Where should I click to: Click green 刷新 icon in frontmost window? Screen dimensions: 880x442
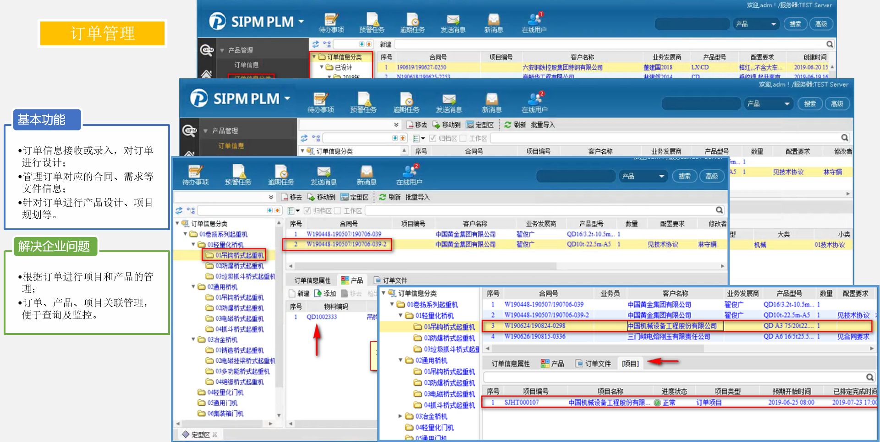click(383, 197)
